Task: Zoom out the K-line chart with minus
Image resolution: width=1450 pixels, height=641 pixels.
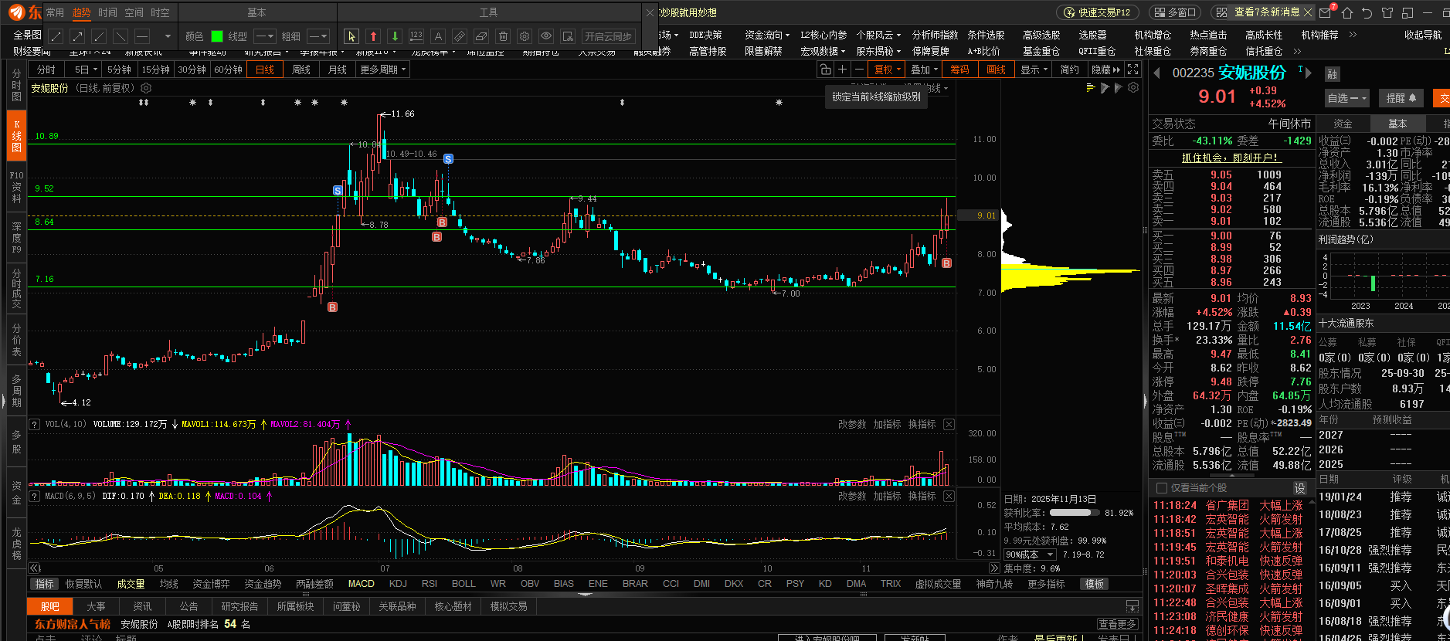Action: [x=859, y=70]
